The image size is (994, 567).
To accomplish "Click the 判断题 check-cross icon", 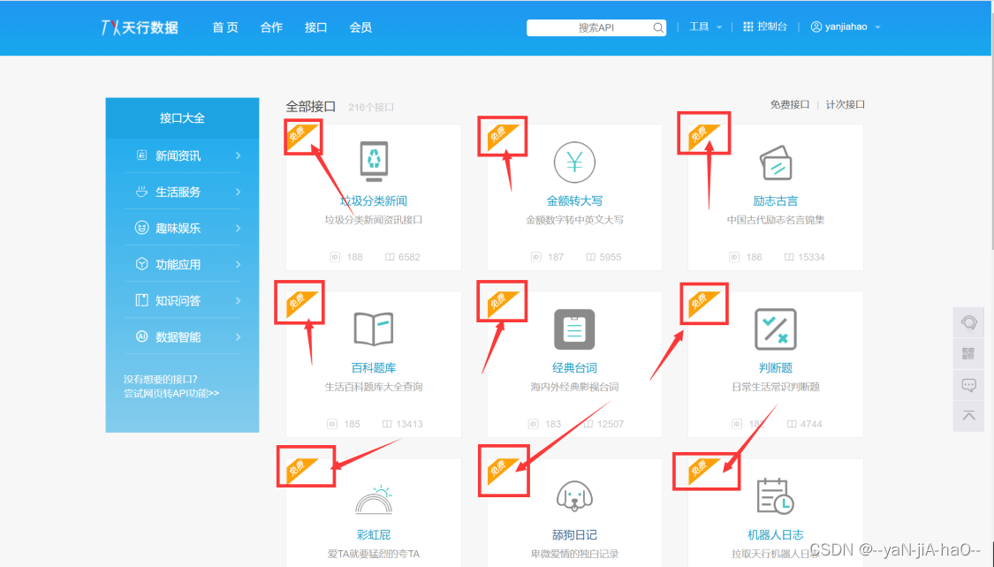I will click(x=775, y=329).
